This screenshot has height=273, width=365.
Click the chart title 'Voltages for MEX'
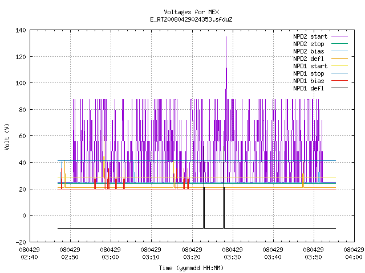(x=191, y=12)
